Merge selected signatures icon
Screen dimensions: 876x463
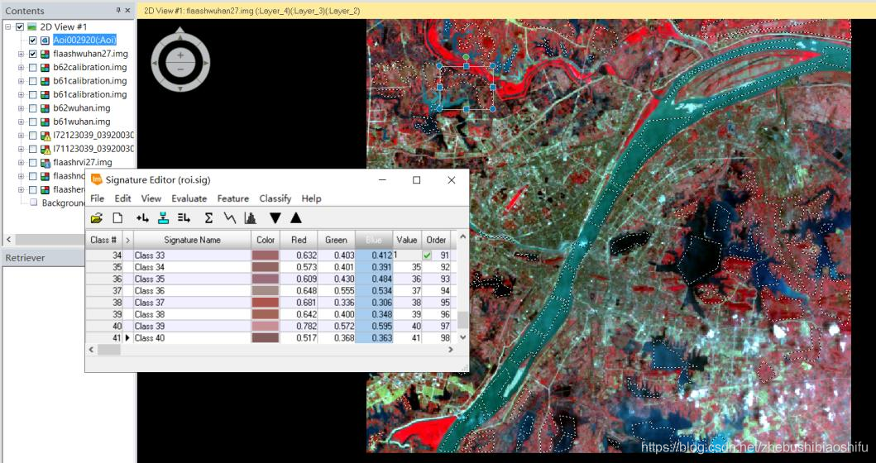pos(184,218)
